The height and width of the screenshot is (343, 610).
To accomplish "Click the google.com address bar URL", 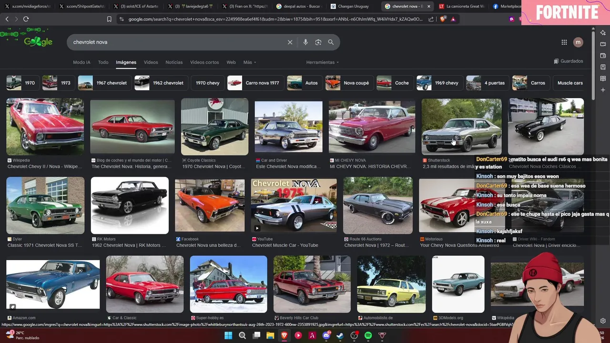I will pos(275,19).
